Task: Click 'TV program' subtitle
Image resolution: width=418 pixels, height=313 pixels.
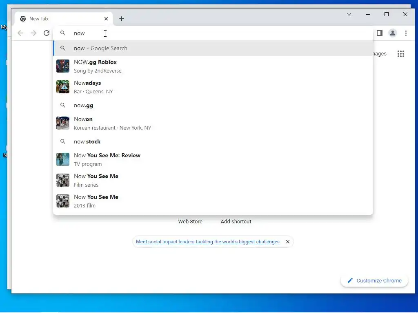Action: [88, 164]
